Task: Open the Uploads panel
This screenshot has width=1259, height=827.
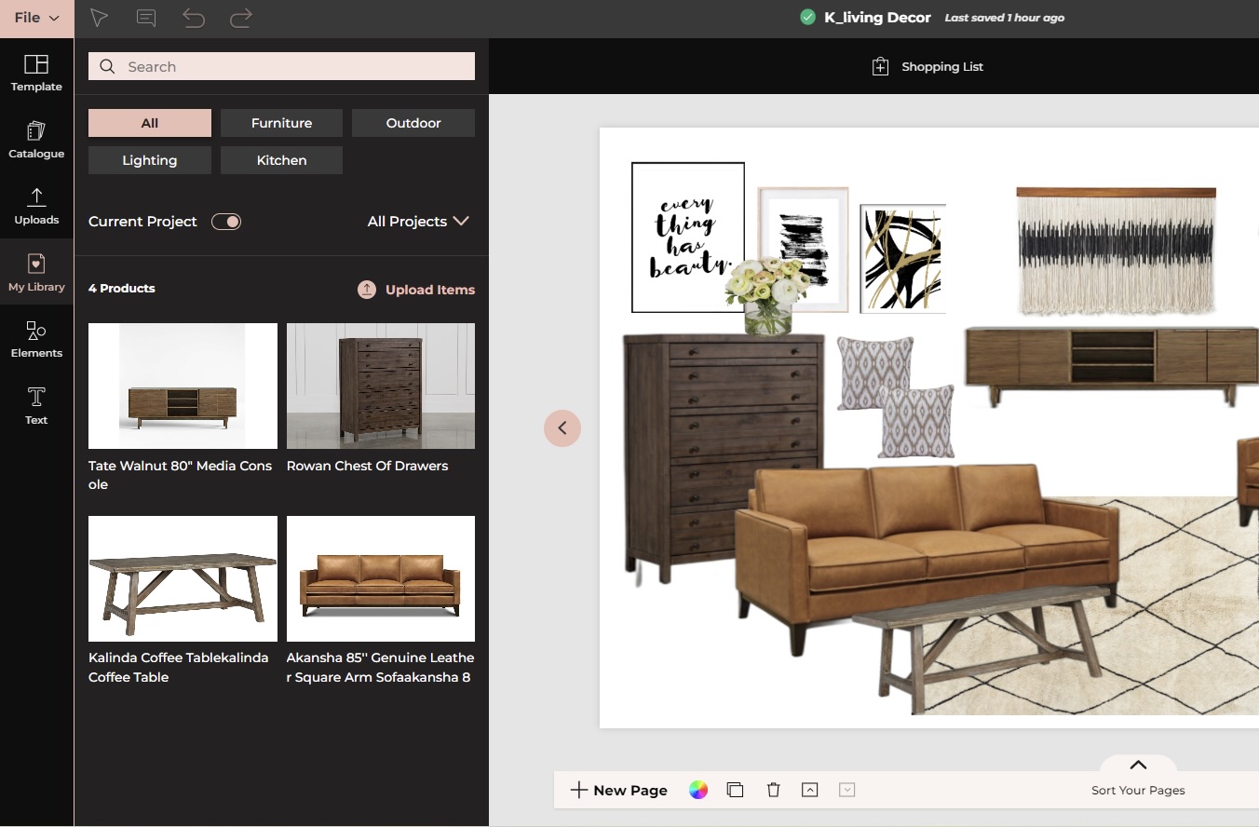Action: (x=36, y=206)
